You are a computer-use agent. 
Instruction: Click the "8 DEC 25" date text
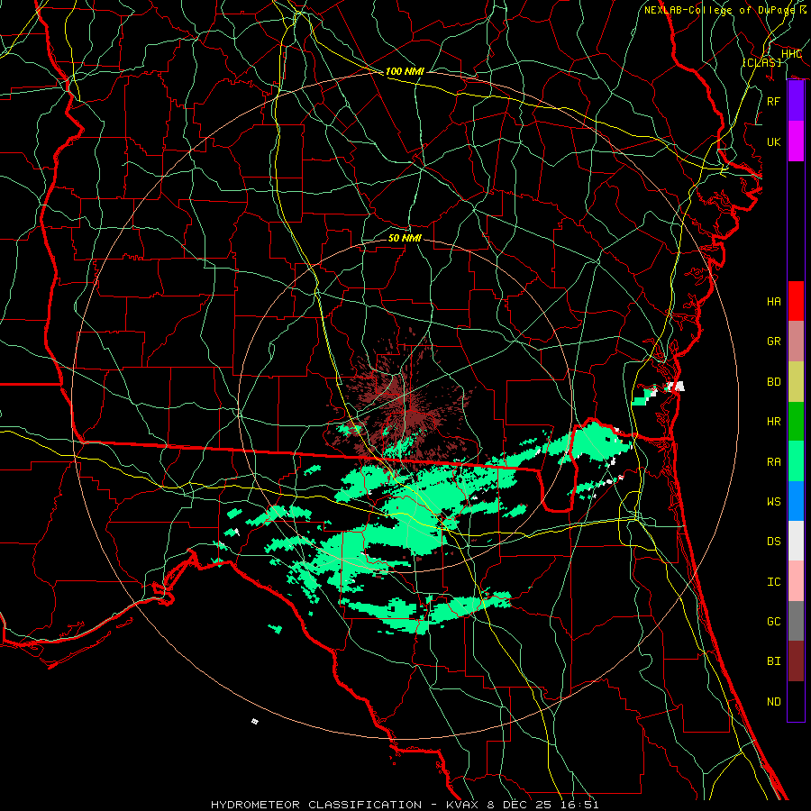coord(518,805)
